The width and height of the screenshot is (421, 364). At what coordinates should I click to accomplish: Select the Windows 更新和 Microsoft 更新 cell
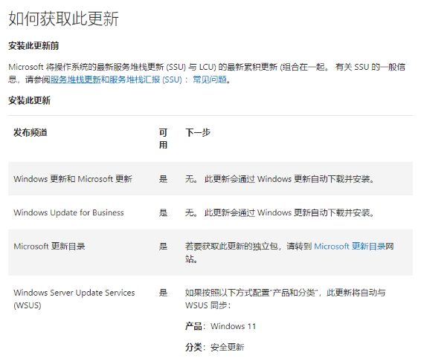pyautogui.click(x=73, y=179)
